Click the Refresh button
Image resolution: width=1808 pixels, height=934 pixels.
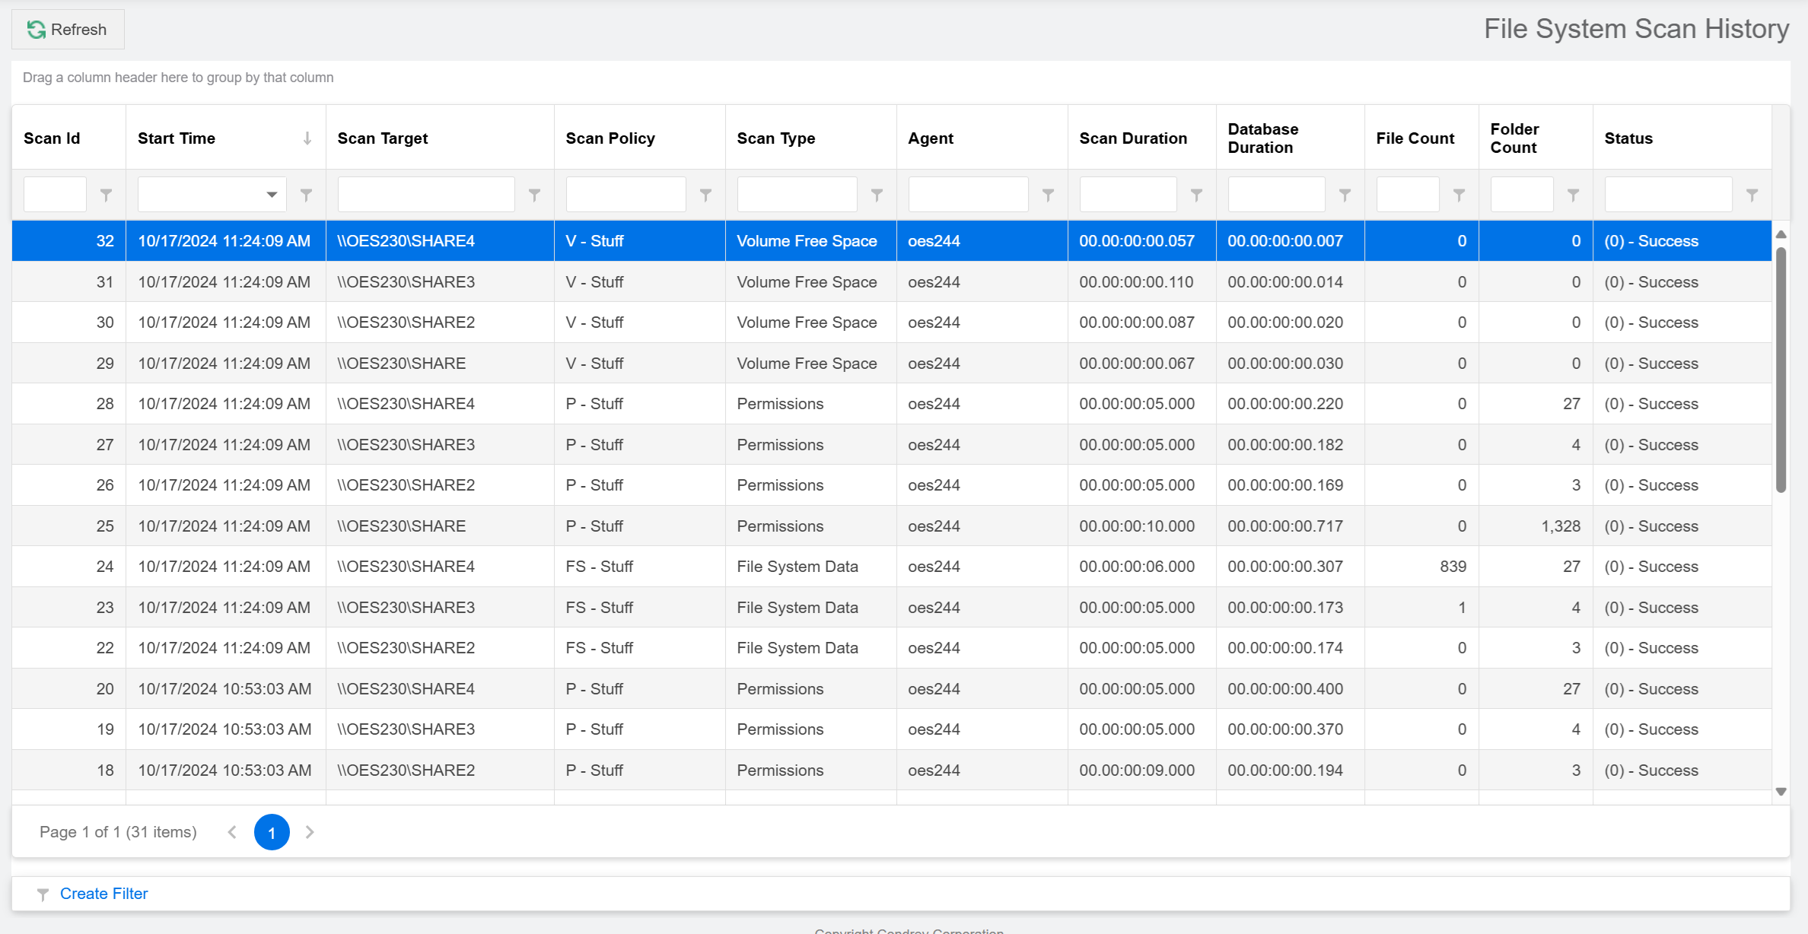click(68, 30)
